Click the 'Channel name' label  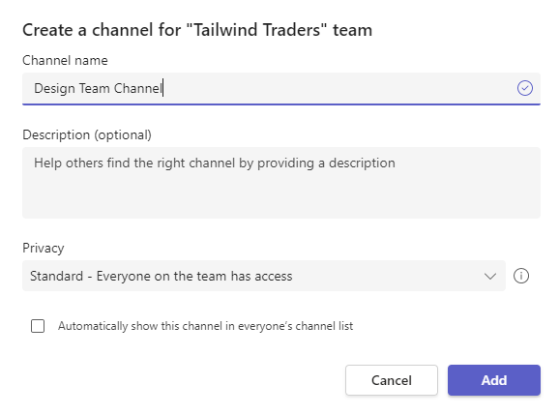[65, 60]
